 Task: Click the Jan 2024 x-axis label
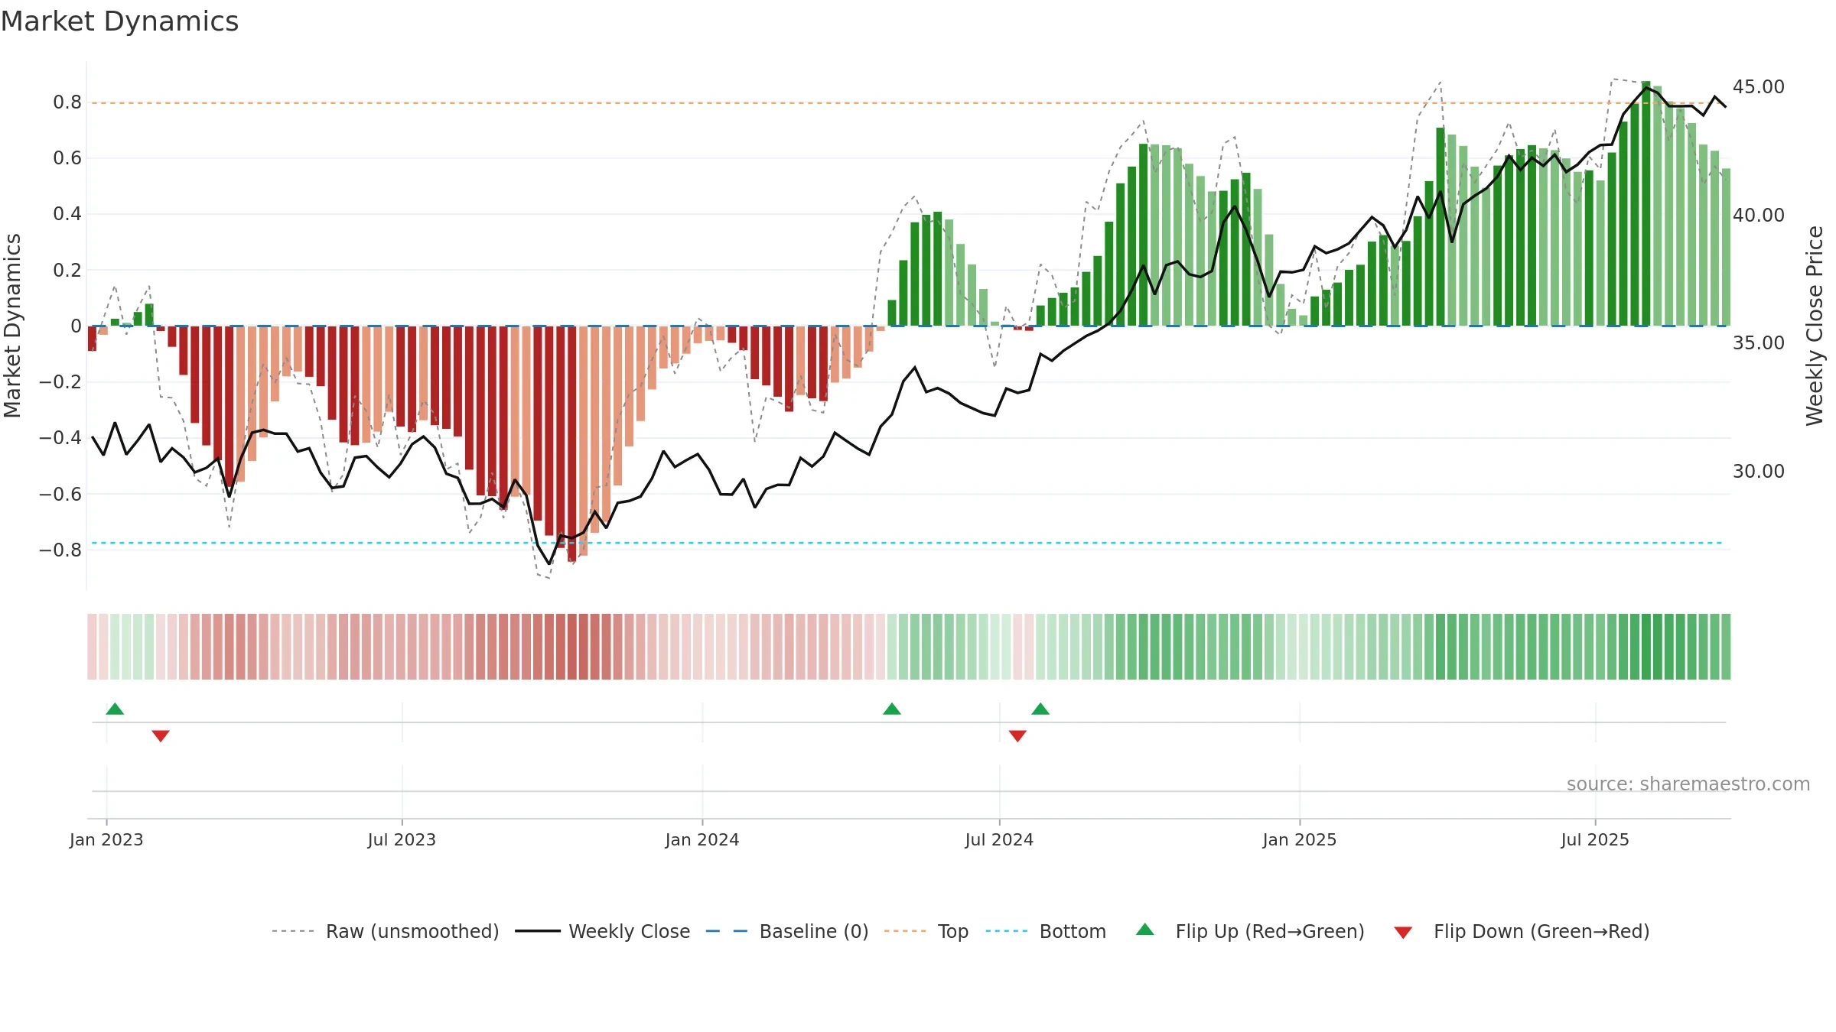pos(702,839)
